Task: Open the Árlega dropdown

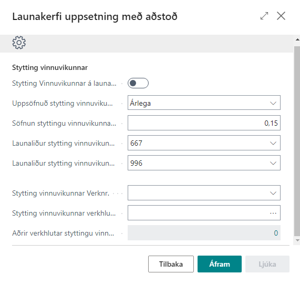Action: [204, 103]
